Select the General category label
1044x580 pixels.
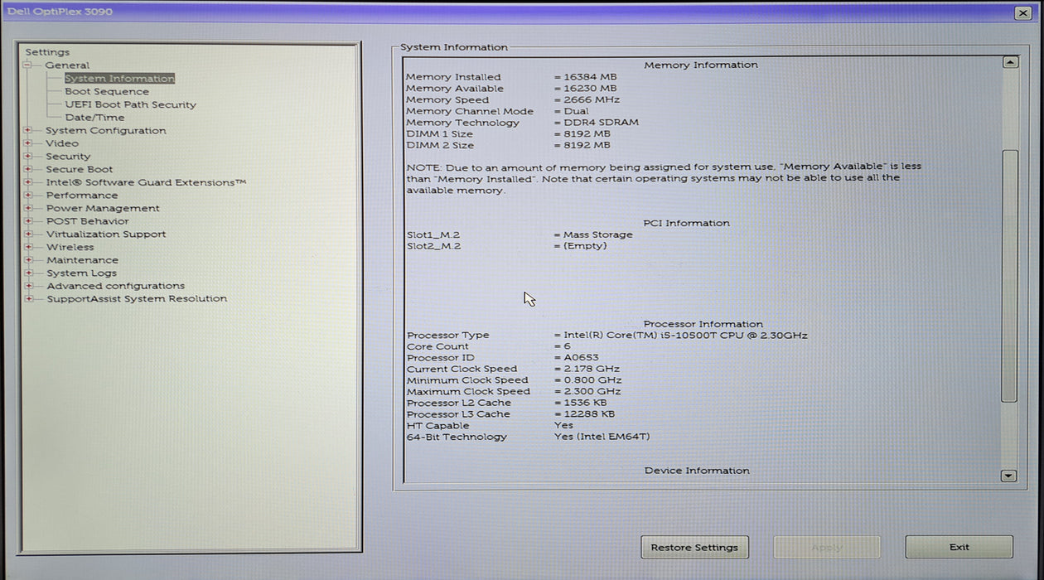pos(67,65)
